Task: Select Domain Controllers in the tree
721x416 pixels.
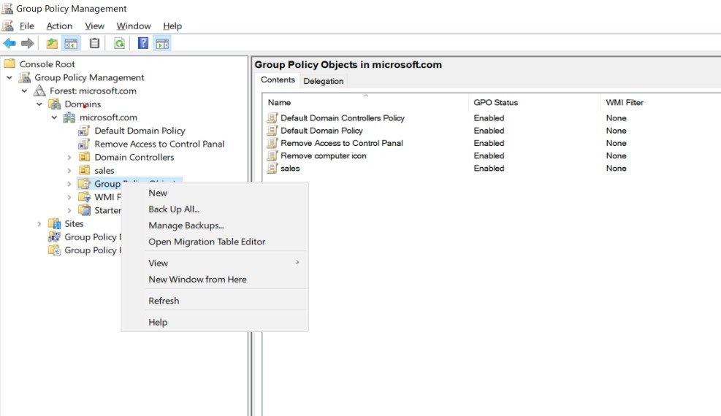Action: click(x=134, y=158)
